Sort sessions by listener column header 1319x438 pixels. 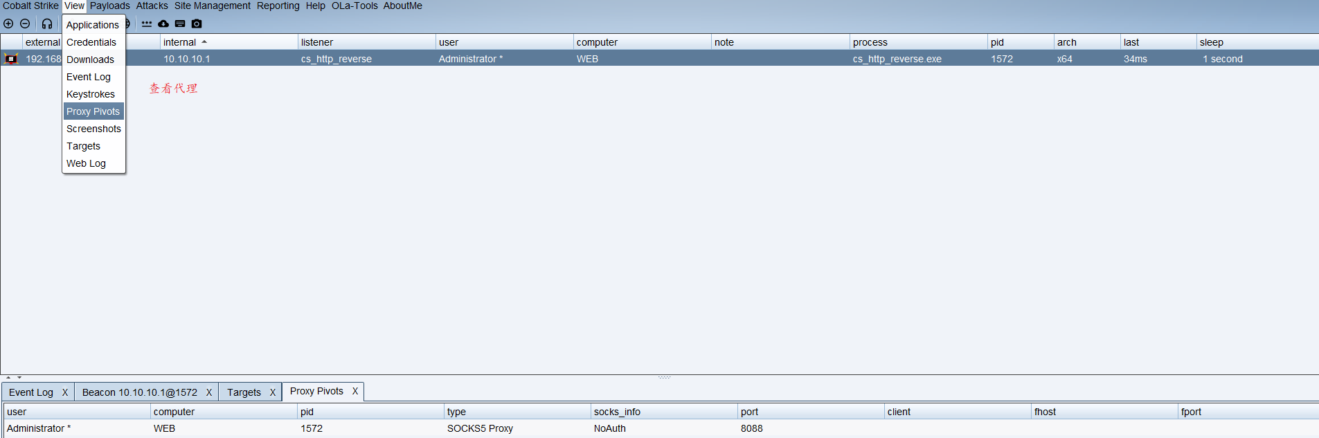point(366,42)
